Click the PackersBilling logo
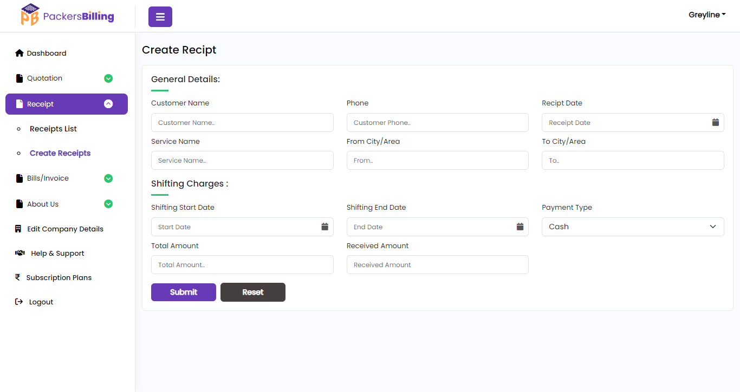Viewport: 740px width, 392px height. [x=67, y=16]
